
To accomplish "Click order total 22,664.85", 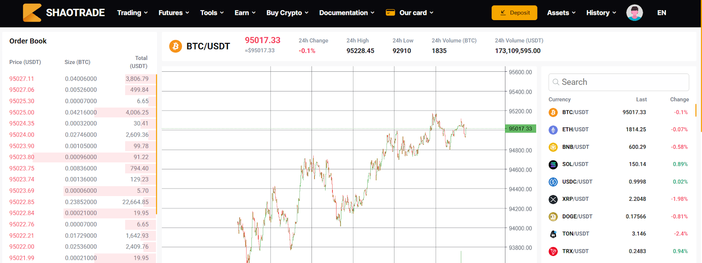I will click(x=136, y=202).
